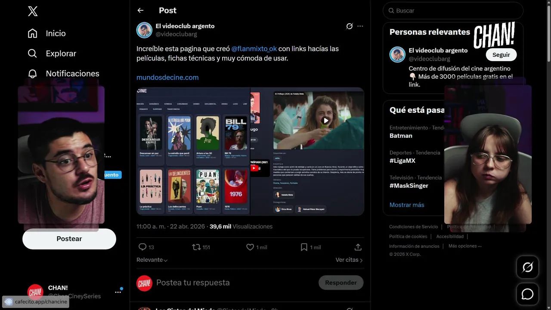Go back with the arrow icon

(140, 10)
